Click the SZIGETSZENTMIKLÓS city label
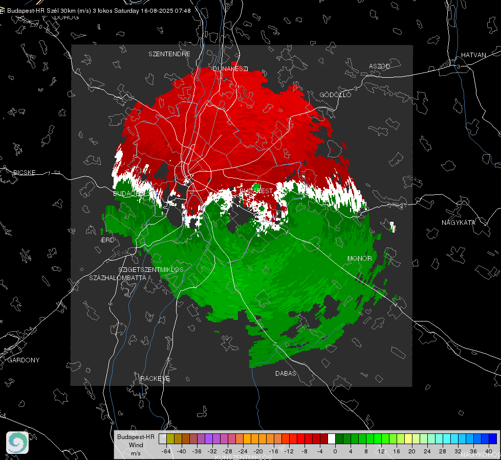Screen dimensions: 501x460 pyautogui.click(x=151, y=269)
